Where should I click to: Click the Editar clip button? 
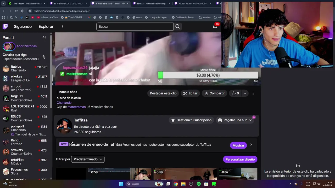click(x=190, y=93)
